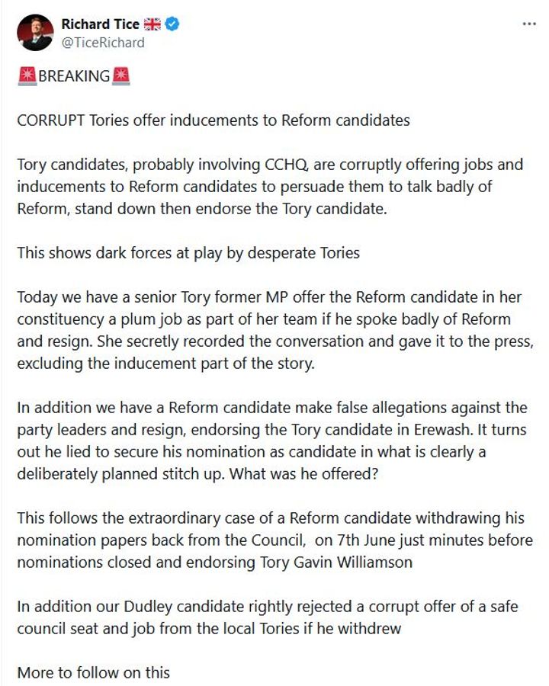Click the question 'What was he offered?'

[303, 474]
